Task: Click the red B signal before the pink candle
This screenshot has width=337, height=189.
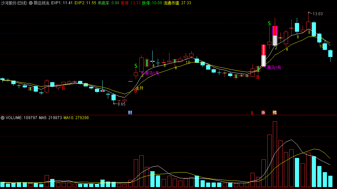Action: coord(258,77)
